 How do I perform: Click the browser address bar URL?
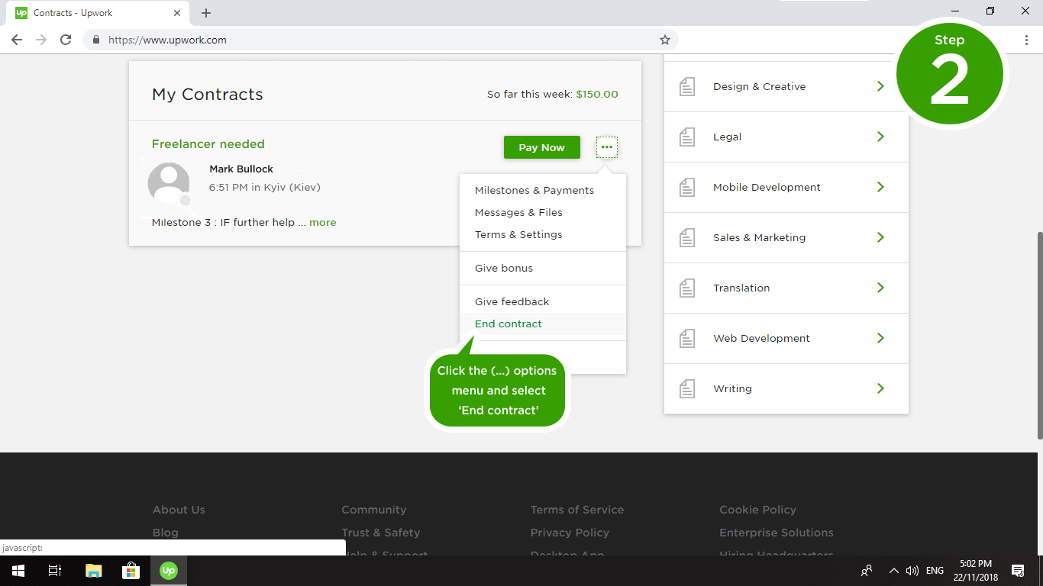[167, 40]
